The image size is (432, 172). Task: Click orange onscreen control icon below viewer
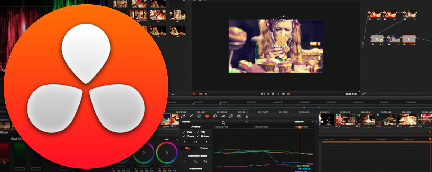click(x=194, y=94)
